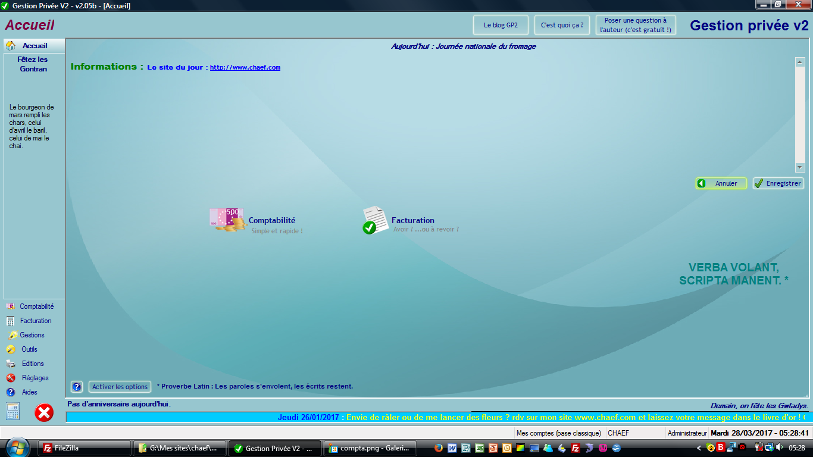Open the Outils sidebar entry
813x457 pixels.
(29, 349)
